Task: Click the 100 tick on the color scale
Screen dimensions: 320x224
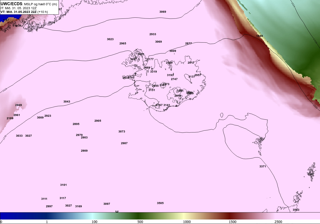Action: click(94, 222)
